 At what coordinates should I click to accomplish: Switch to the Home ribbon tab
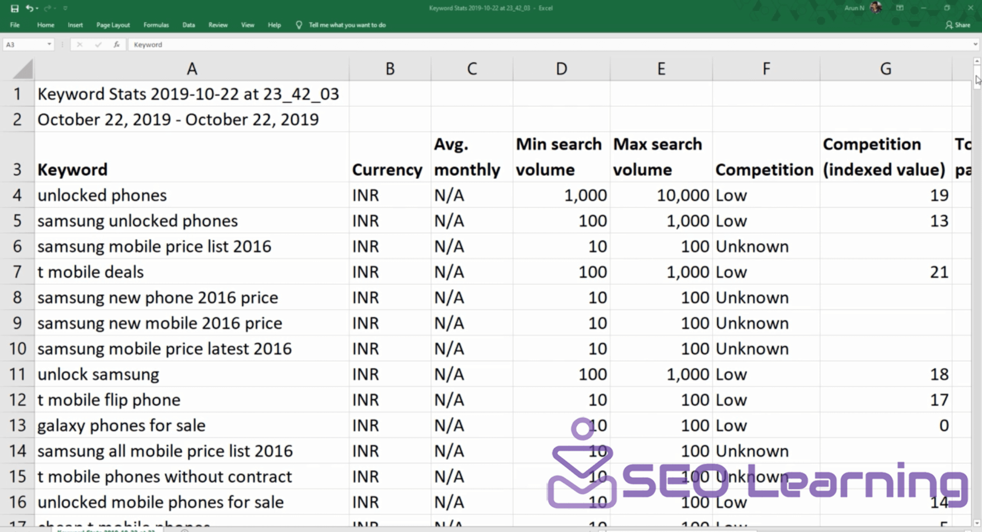click(46, 25)
